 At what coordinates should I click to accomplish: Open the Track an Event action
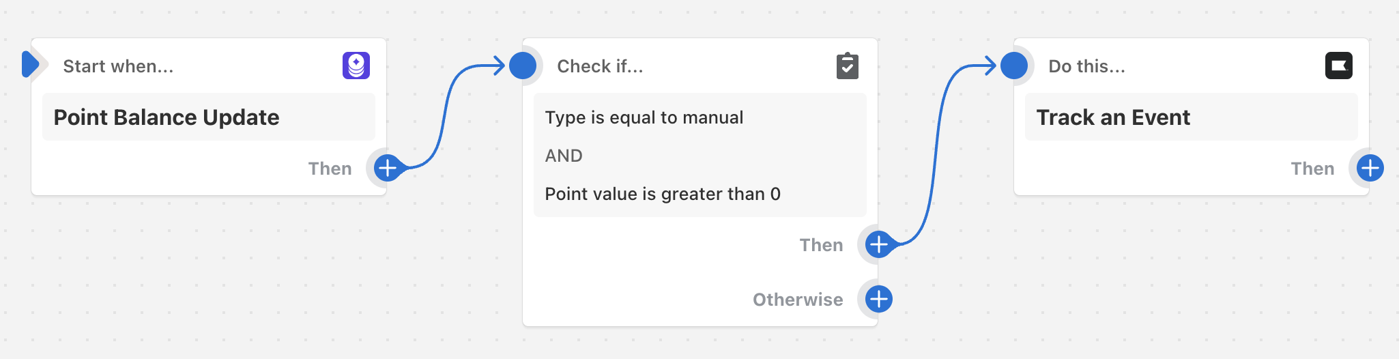[x=1192, y=117]
